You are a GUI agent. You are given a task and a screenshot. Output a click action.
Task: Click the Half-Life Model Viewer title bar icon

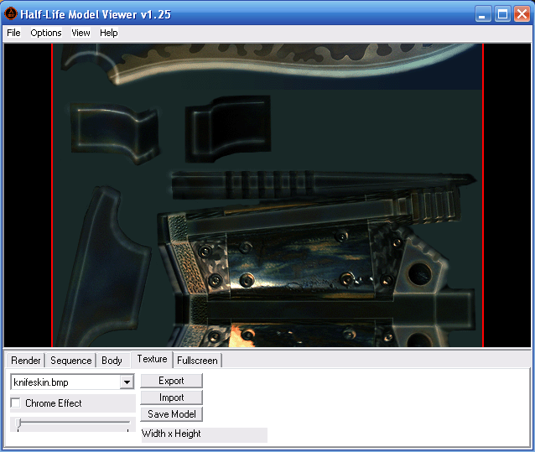(12, 13)
